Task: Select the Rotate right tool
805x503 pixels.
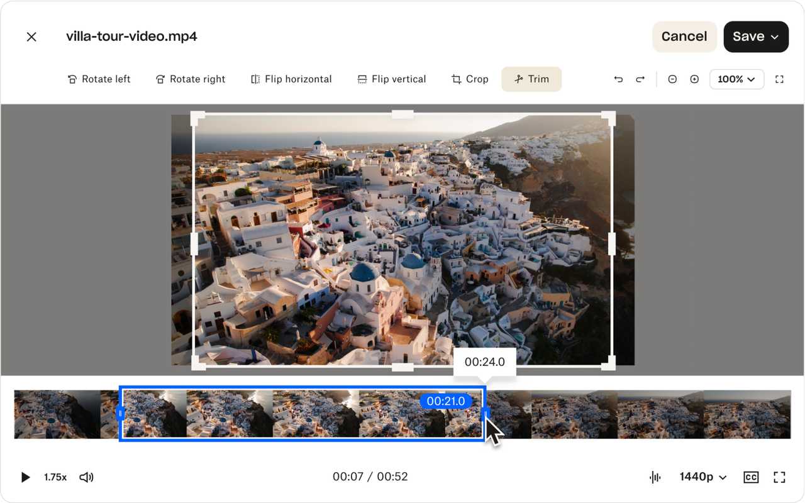Action: (190, 79)
